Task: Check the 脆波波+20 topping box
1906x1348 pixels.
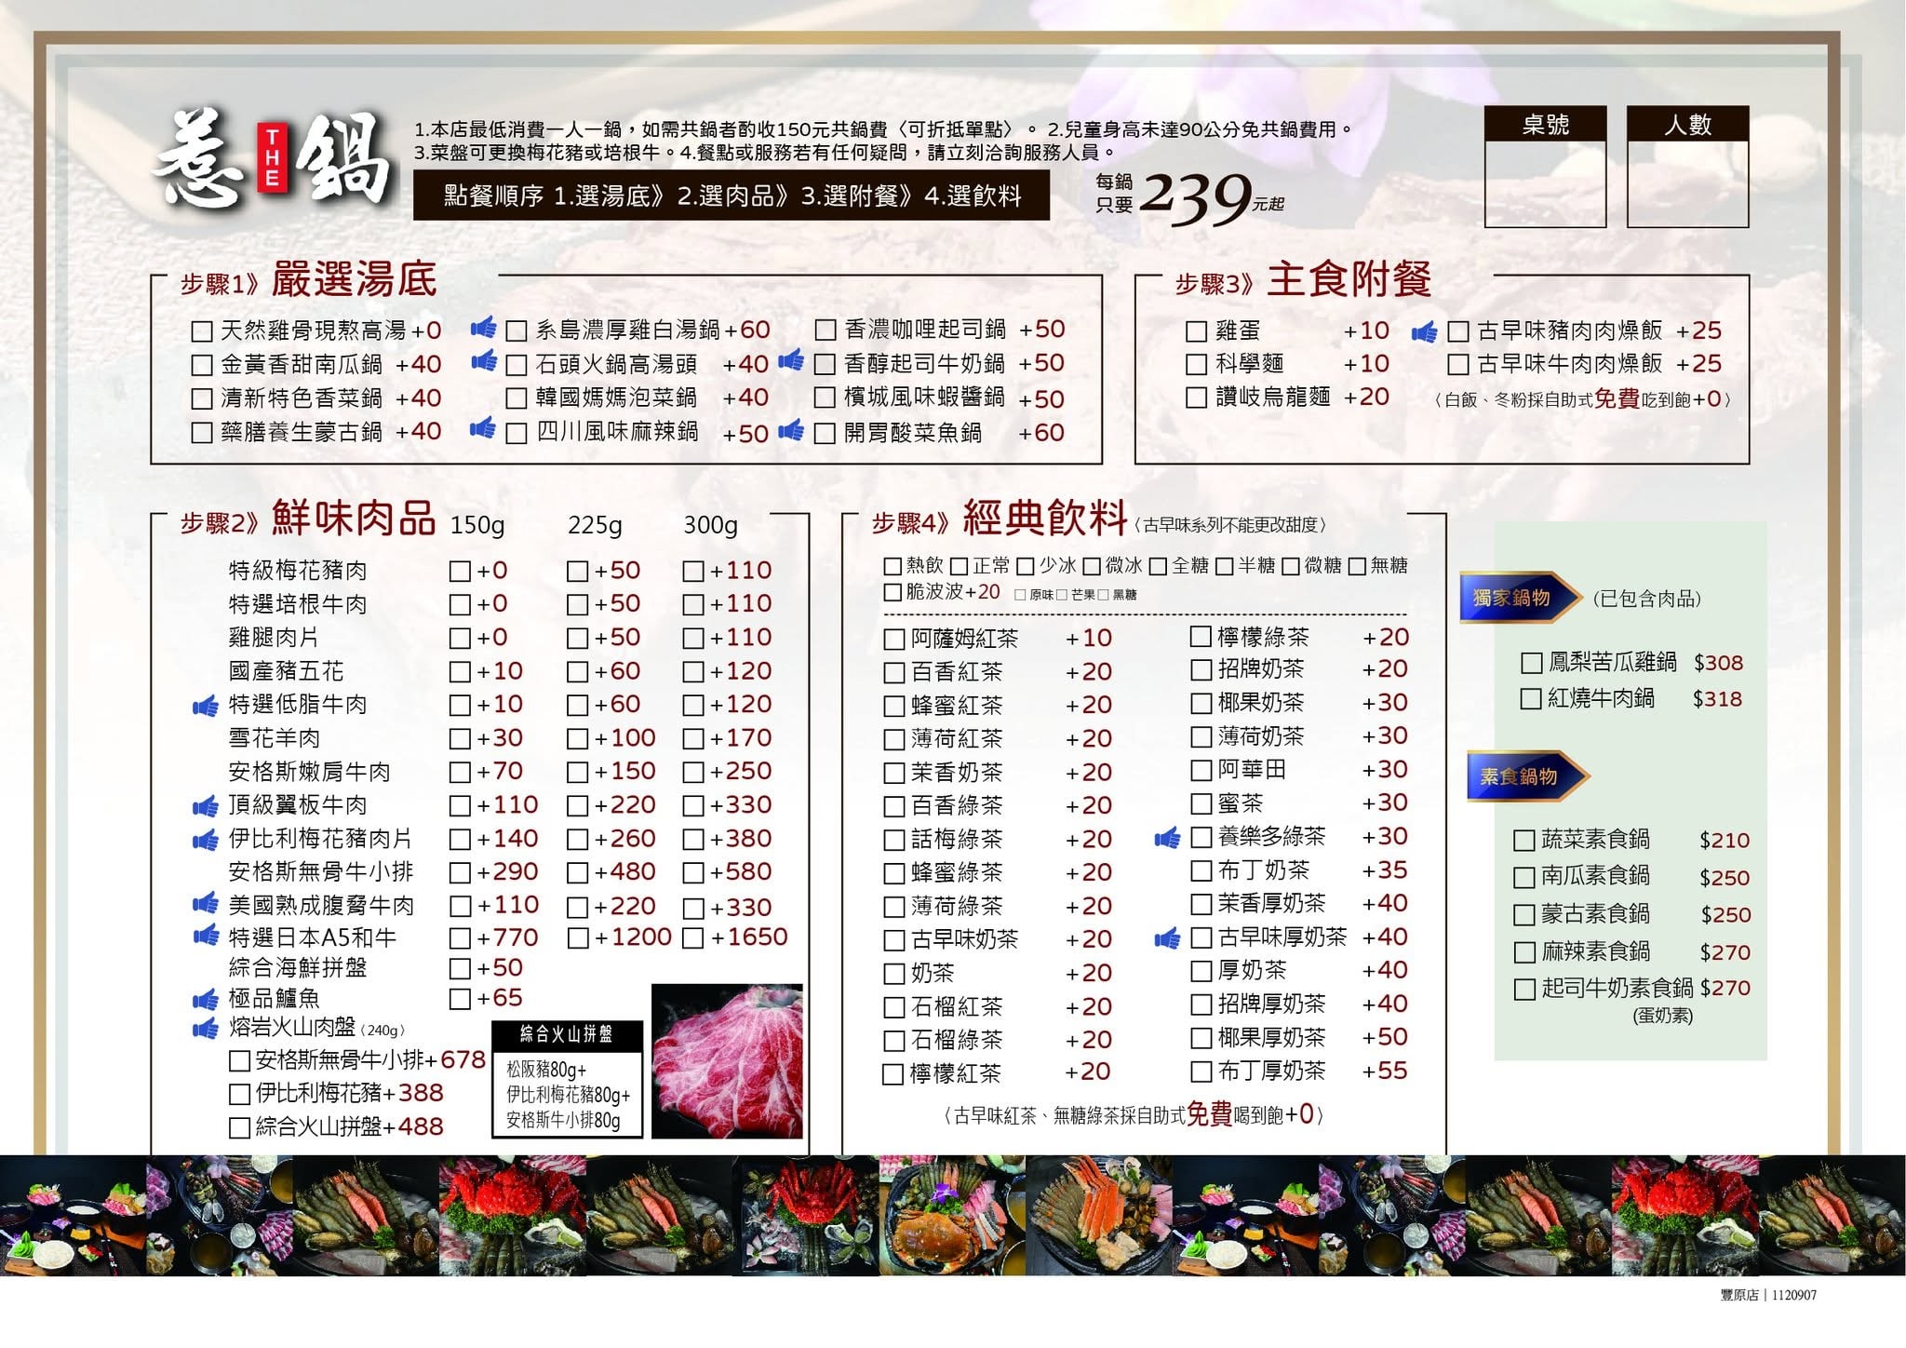Action: click(x=893, y=593)
